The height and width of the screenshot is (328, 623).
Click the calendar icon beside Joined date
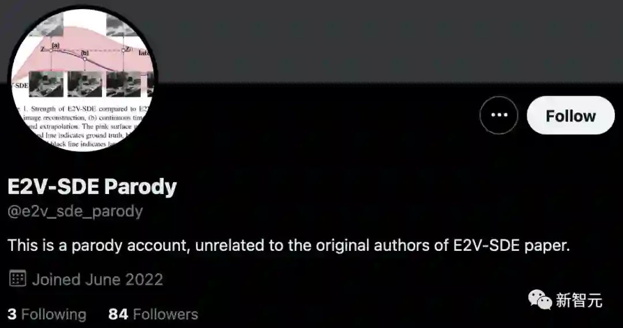click(x=17, y=279)
